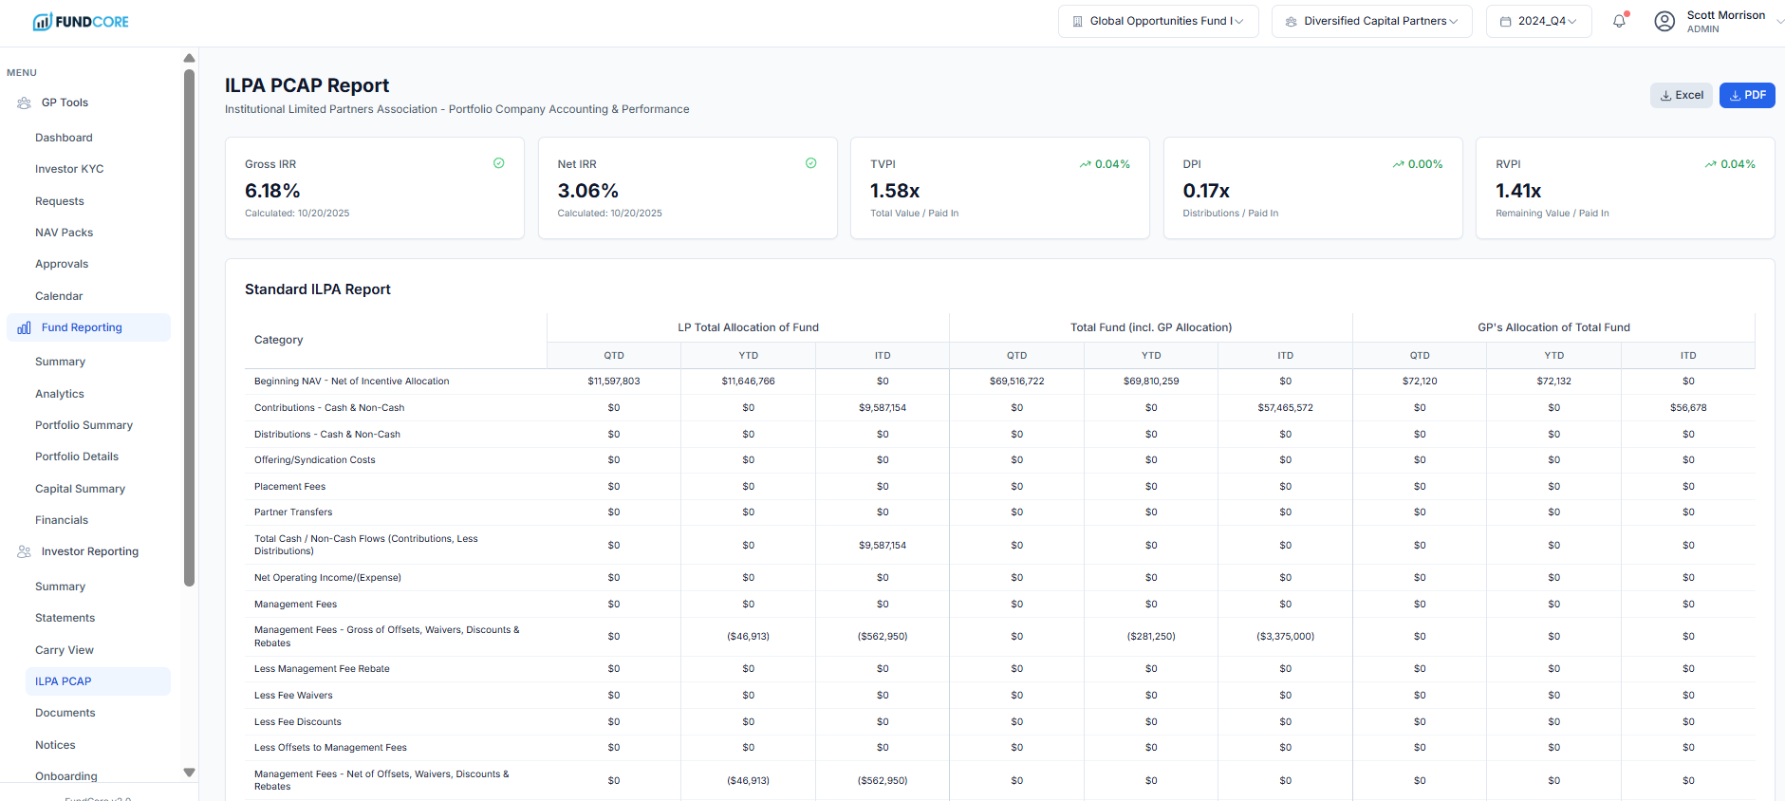The height and width of the screenshot is (801, 1785).
Task: Click the sidebar scroll down arrow
Action: pyautogui.click(x=189, y=773)
